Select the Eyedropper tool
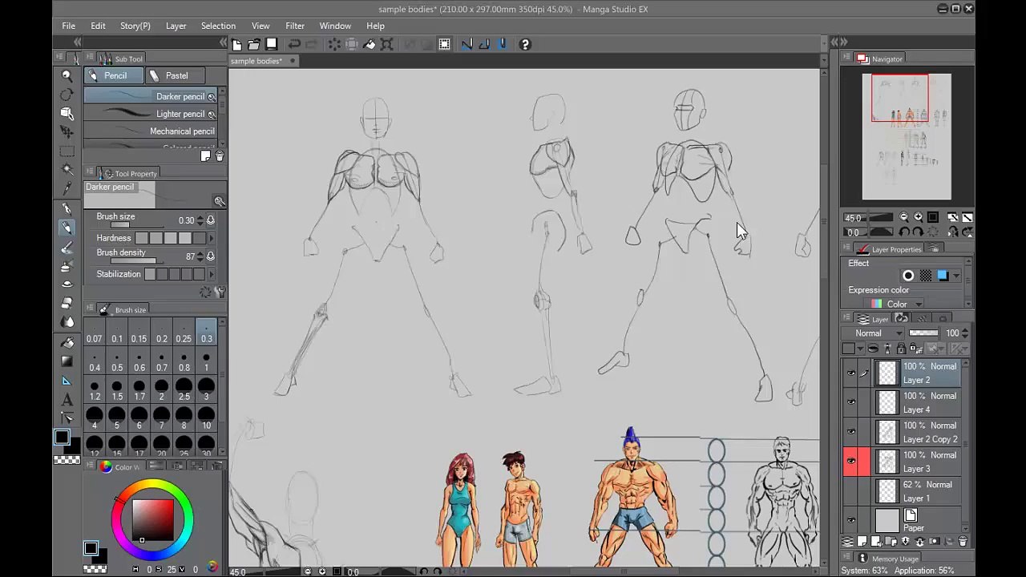 click(67, 189)
